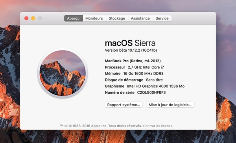Close the window with the red button
236x143 pixels.
point(26,18)
